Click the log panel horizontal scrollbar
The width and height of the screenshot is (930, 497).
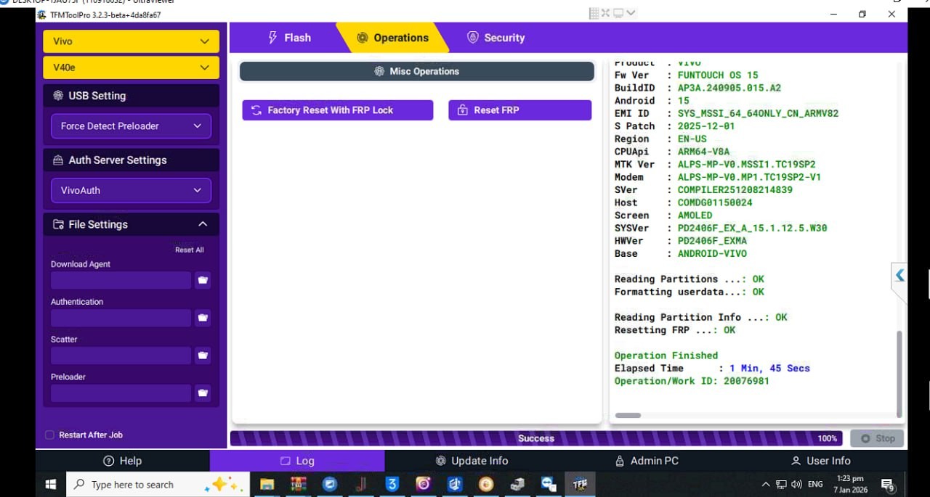(x=628, y=416)
